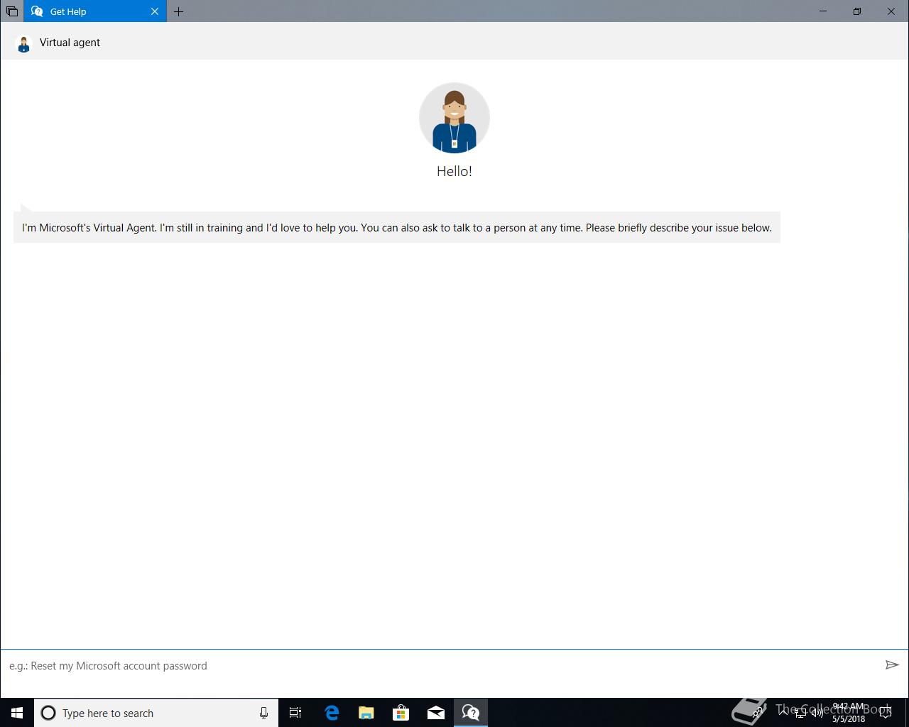Click the Type here to search box
Image resolution: width=909 pixels, height=727 pixels.
(x=156, y=713)
